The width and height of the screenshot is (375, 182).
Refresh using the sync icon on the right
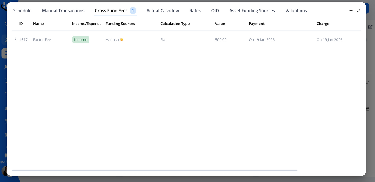click(x=367, y=82)
